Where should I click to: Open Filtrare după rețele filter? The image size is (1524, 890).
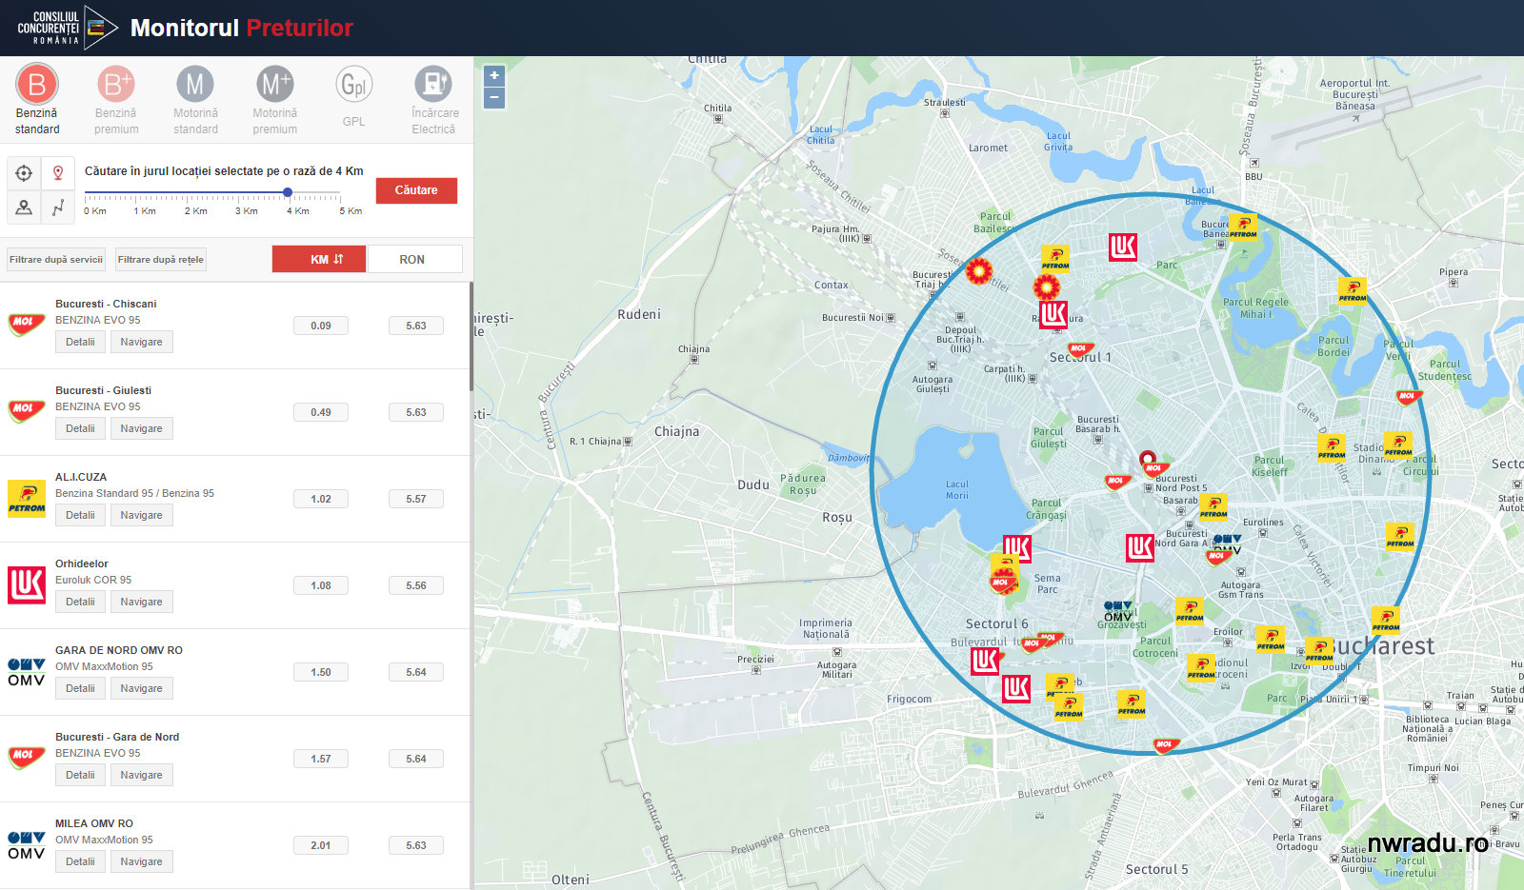pos(161,259)
